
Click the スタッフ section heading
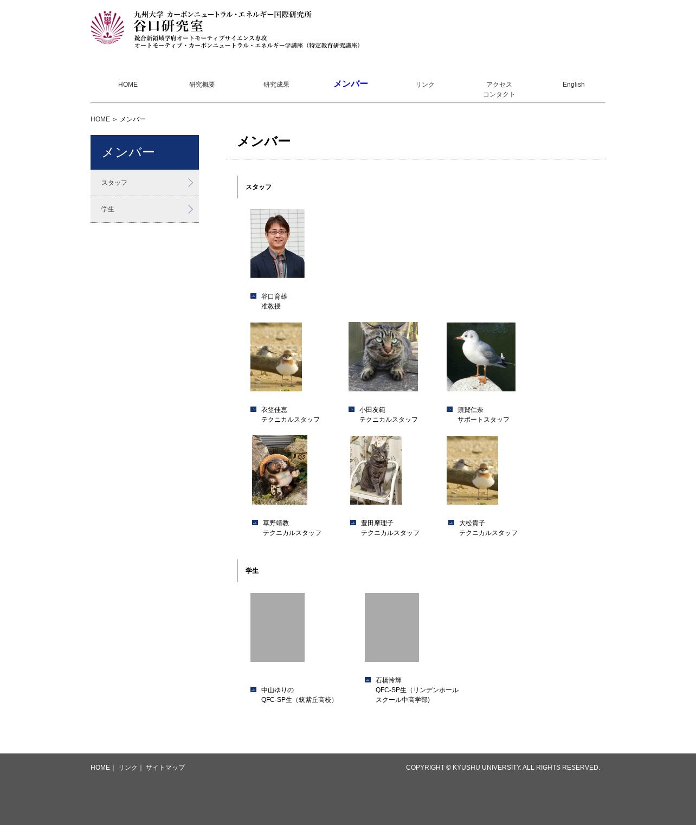[x=259, y=187]
